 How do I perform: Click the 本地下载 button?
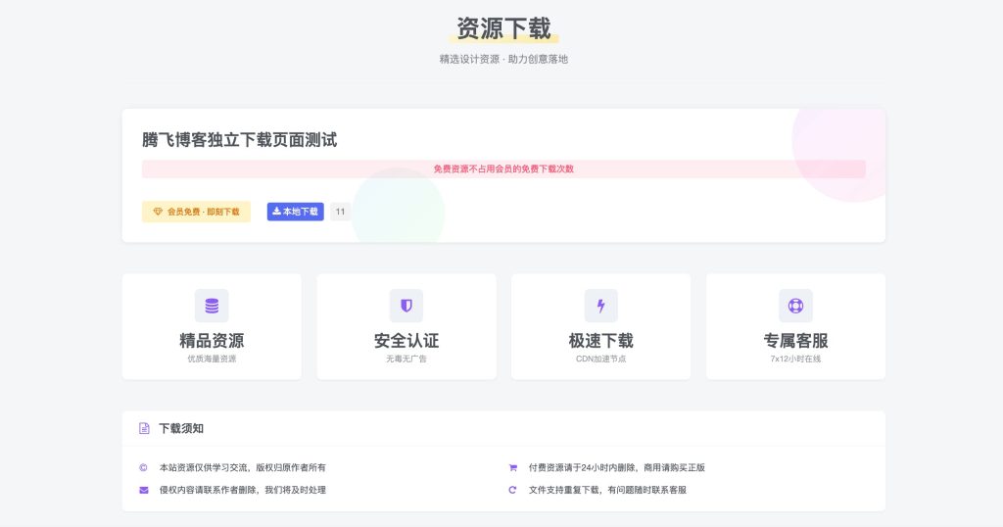click(296, 212)
